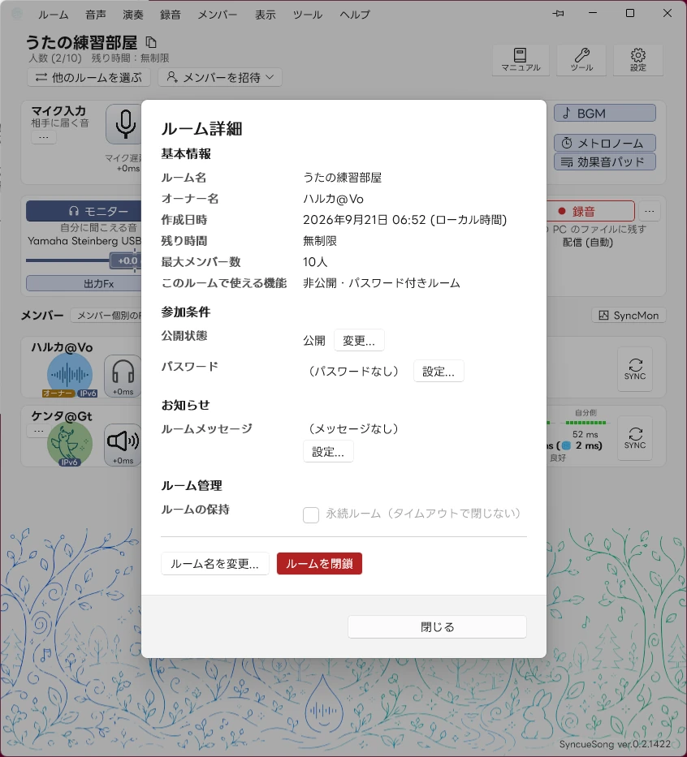Open the 録音 menu in menu bar

click(170, 15)
